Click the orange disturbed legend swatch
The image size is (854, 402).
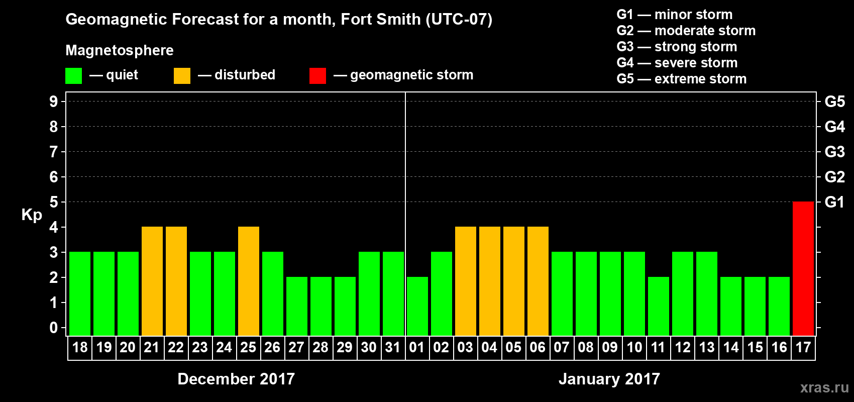click(x=182, y=76)
